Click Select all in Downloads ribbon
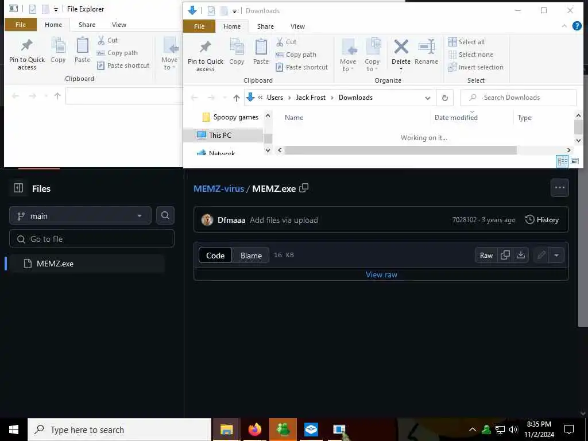The image size is (588, 441). coord(466,42)
